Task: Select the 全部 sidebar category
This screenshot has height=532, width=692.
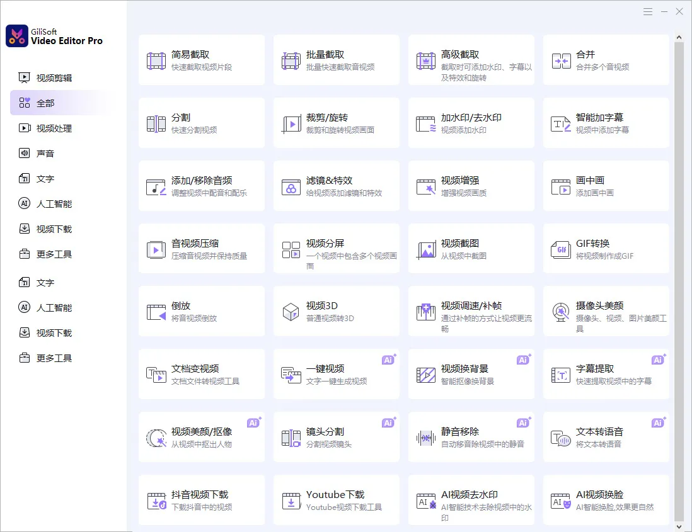Action: (x=45, y=103)
